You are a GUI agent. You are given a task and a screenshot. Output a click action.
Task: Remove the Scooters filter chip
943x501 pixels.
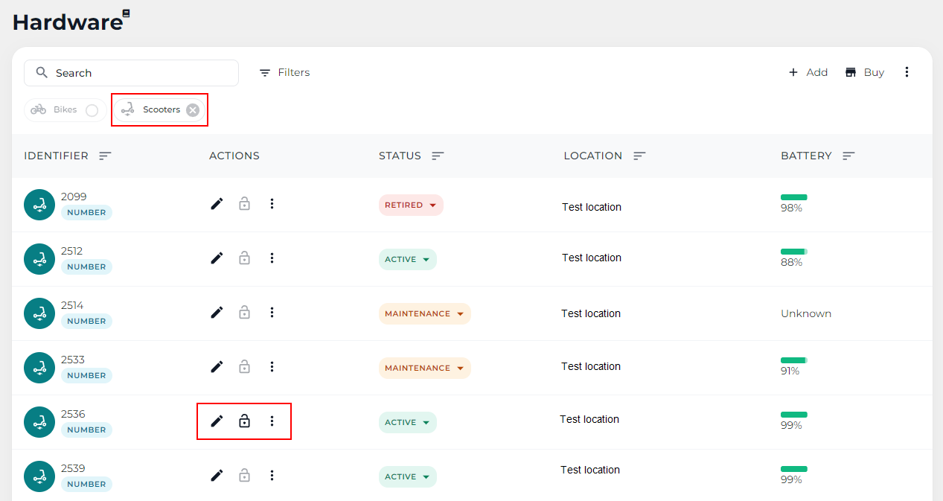tap(193, 110)
